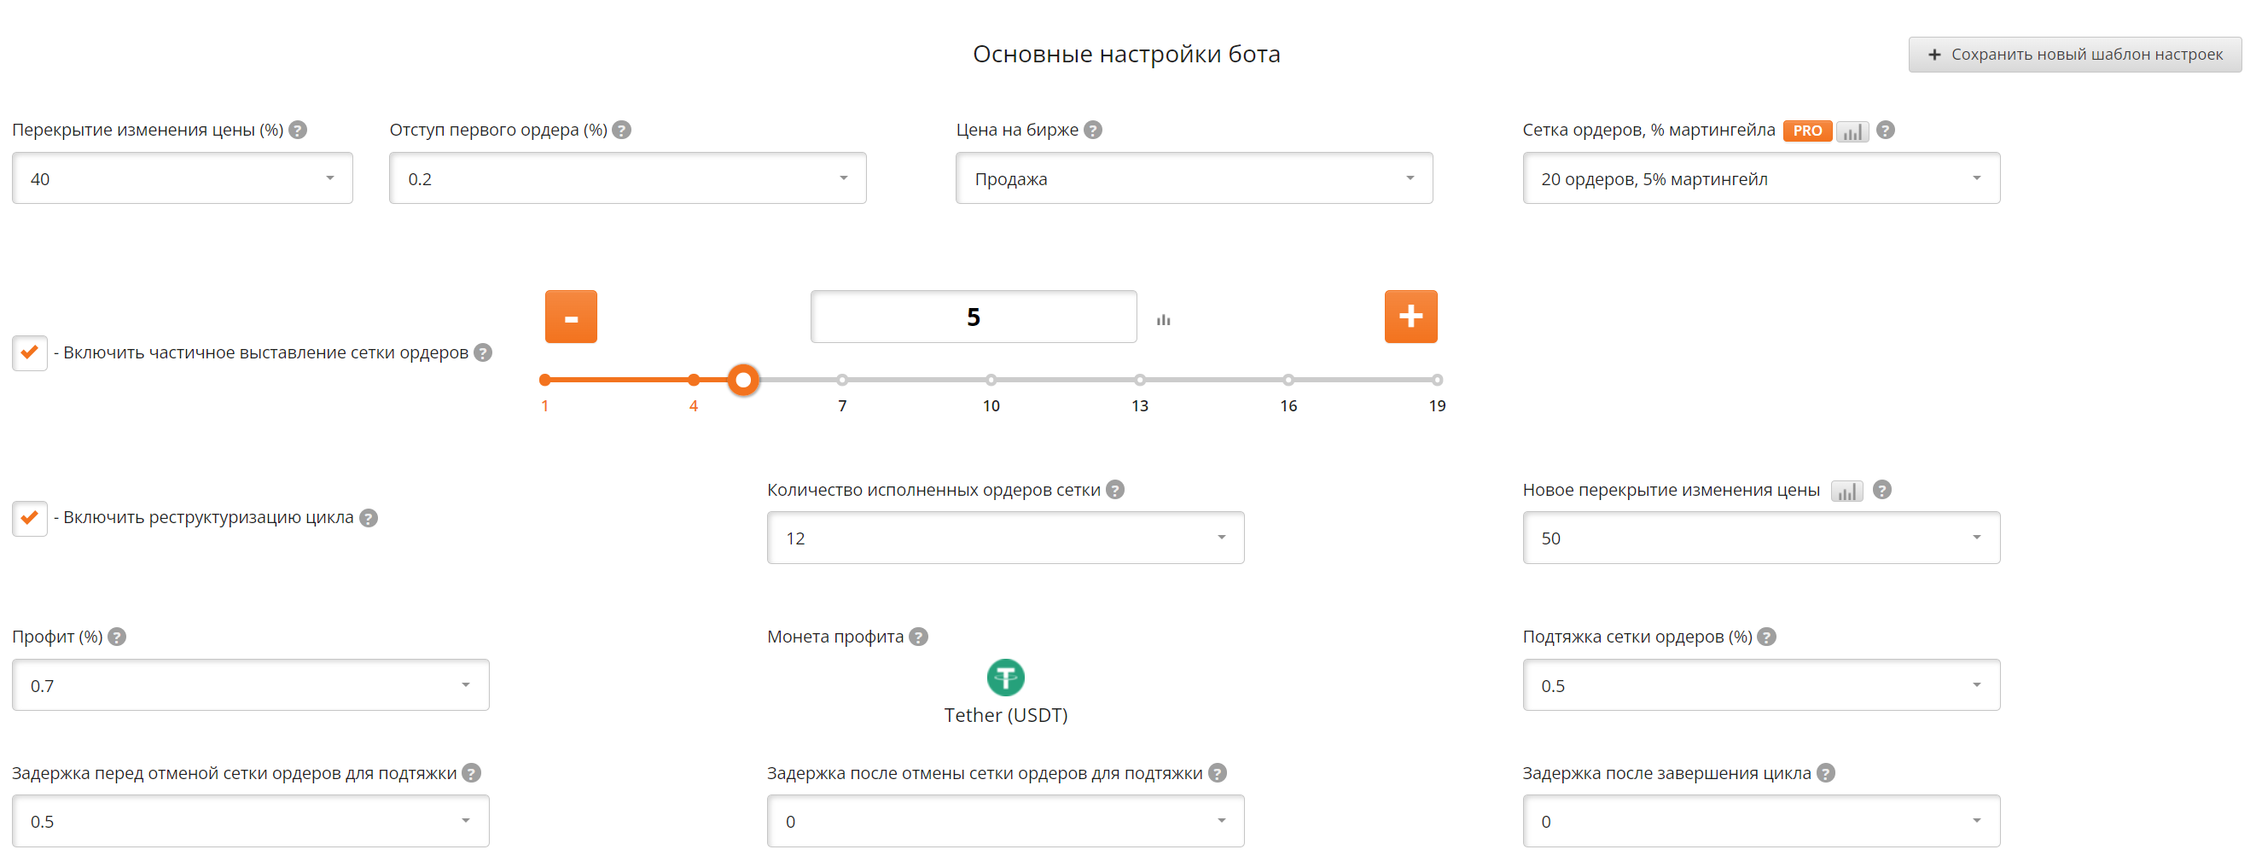Viewport: 2256px width, 867px height.
Task: Click small bar chart icon next to value 5
Action: pyautogui.click(x=1163, y=320)
